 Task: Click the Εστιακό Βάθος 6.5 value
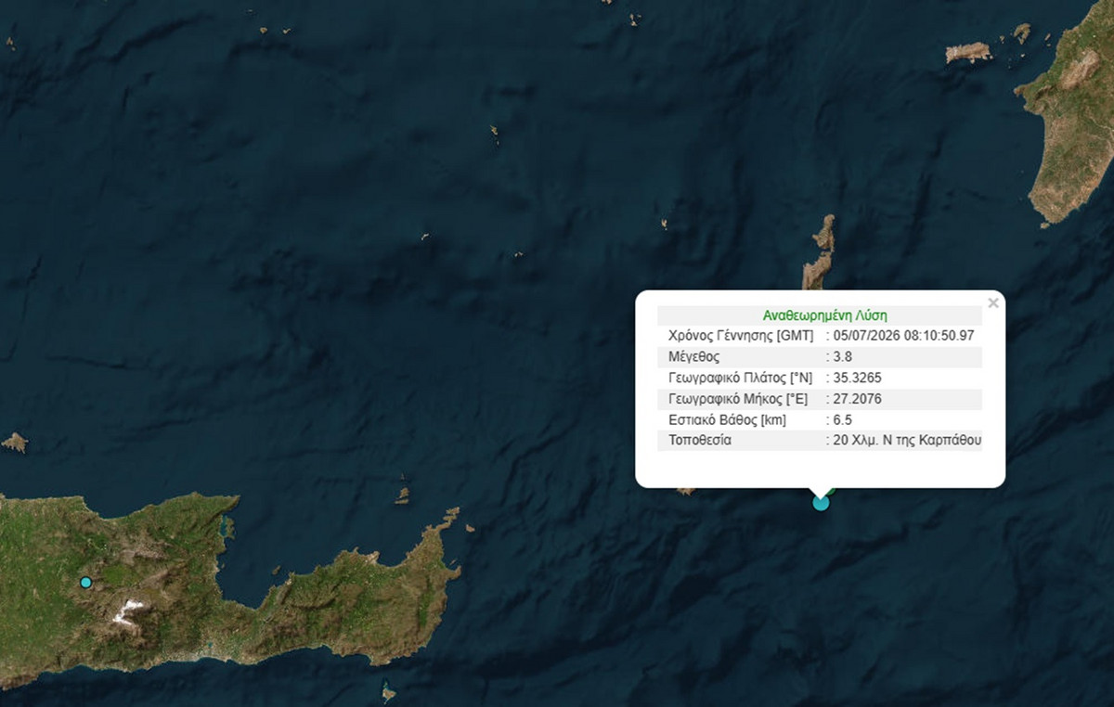(x=842, y=419)
